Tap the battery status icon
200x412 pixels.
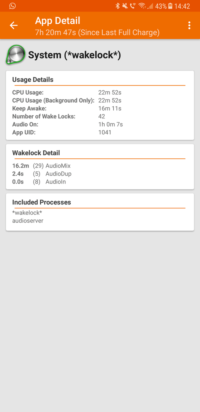tap(170, 6)
